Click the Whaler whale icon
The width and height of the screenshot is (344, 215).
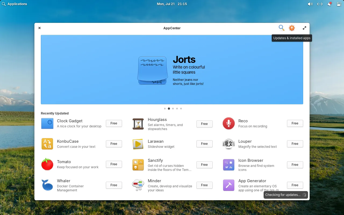(x=47, y=185)
